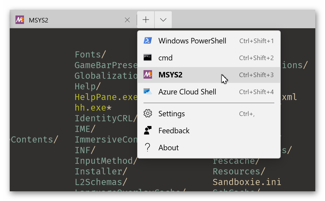This screenshot has width=325, height=201.
Task: Click the MSYS2 icon in dropdown menu
Action: (x=148, y=75)
